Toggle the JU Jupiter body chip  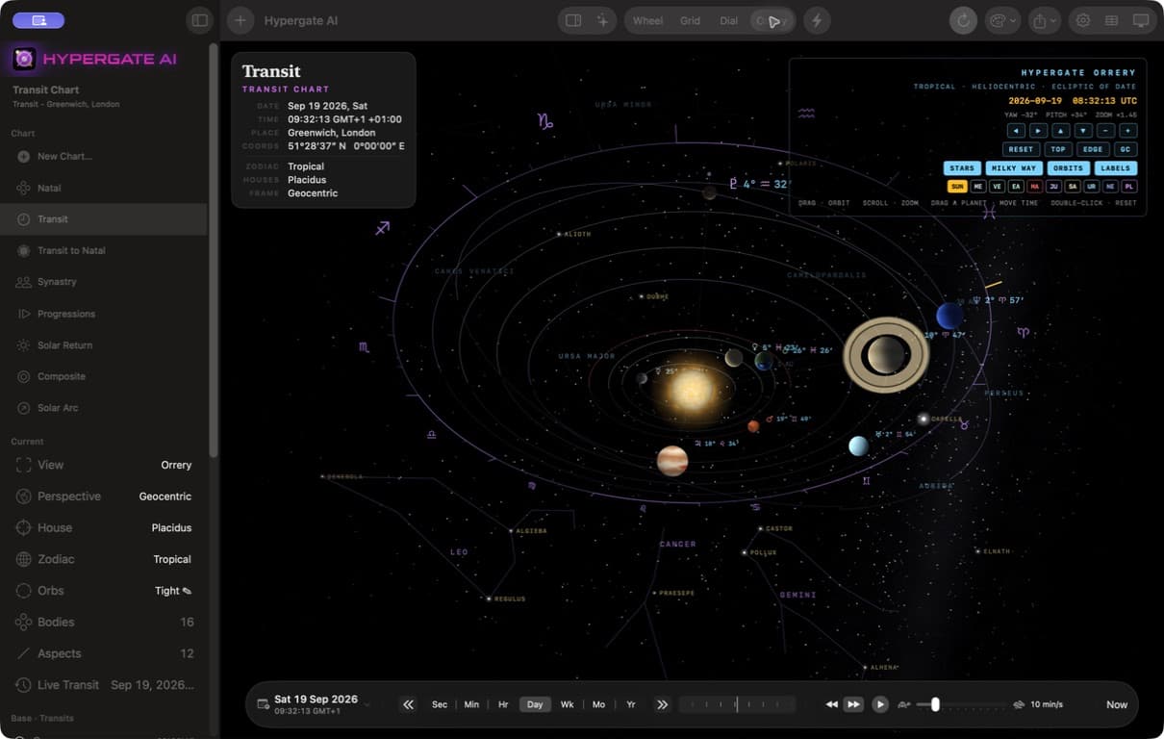point(1053,187)
